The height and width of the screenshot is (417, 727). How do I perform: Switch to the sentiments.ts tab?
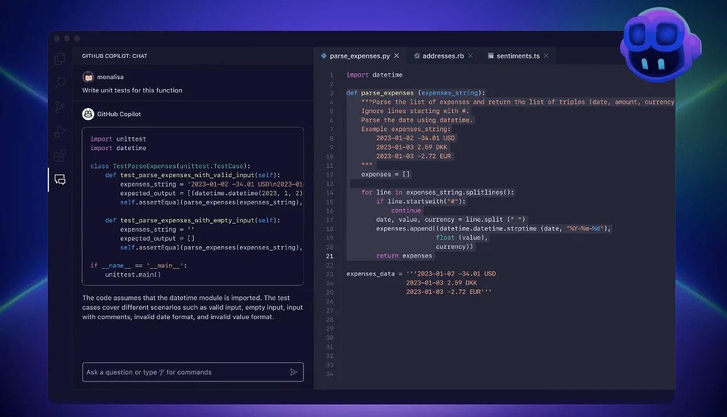517,55
